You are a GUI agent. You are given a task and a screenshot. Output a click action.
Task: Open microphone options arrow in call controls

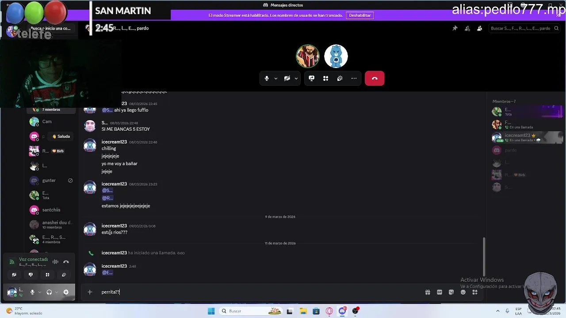(275, 79)
